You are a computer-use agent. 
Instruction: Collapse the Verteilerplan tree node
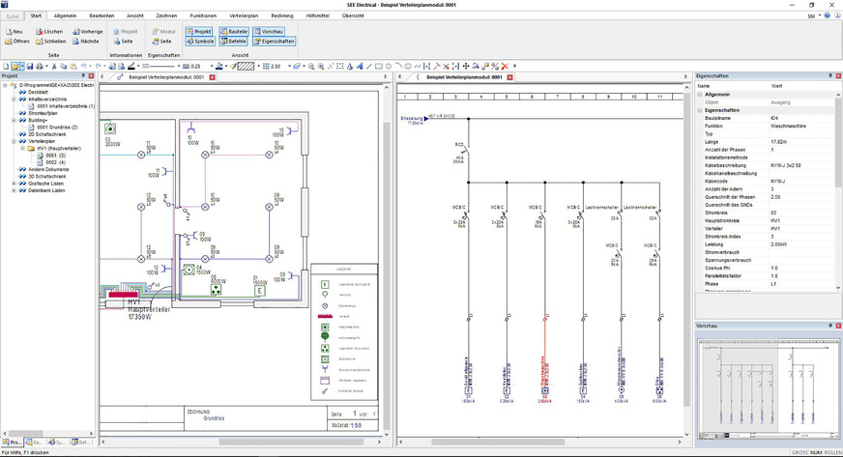pyautogui.click(x=13, y=140)
